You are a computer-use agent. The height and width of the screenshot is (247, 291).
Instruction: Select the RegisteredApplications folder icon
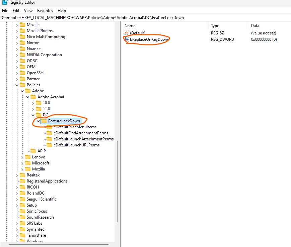22,181
